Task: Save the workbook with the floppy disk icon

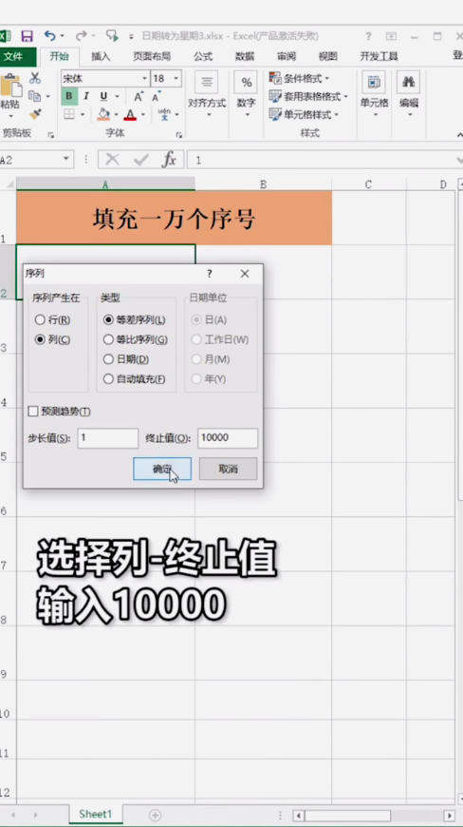Action: pos(27,36)
